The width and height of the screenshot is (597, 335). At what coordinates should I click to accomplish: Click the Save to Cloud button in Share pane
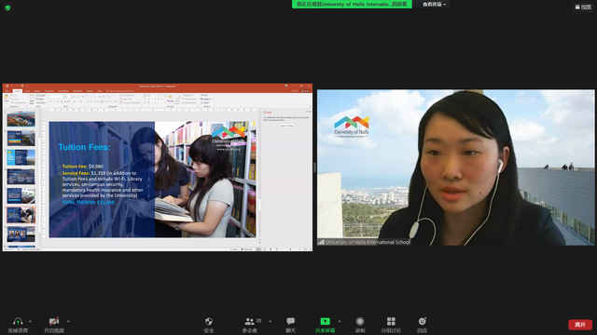pyautogui.click(x=286, y=126)
